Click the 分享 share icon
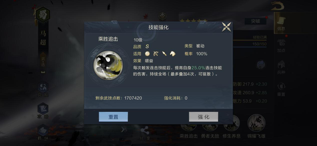317x146 pixels. click(144, 133)
